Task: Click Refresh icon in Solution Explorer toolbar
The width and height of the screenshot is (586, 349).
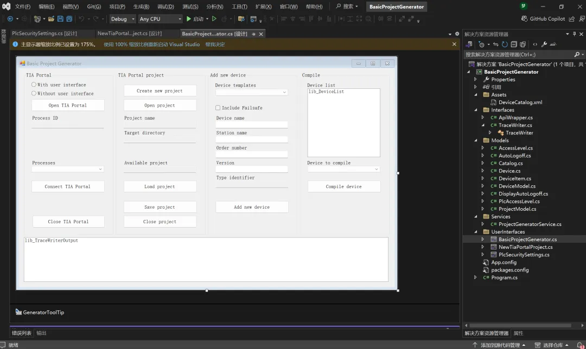Action: (505, 44)
